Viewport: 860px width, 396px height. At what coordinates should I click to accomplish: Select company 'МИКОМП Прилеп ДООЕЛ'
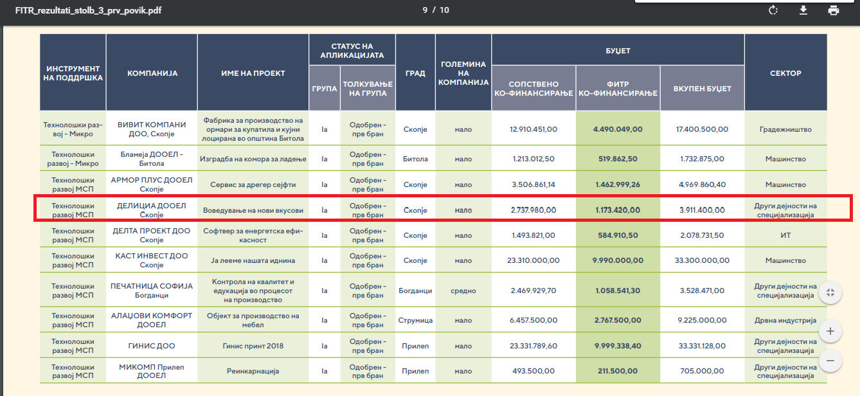point(152,371)
